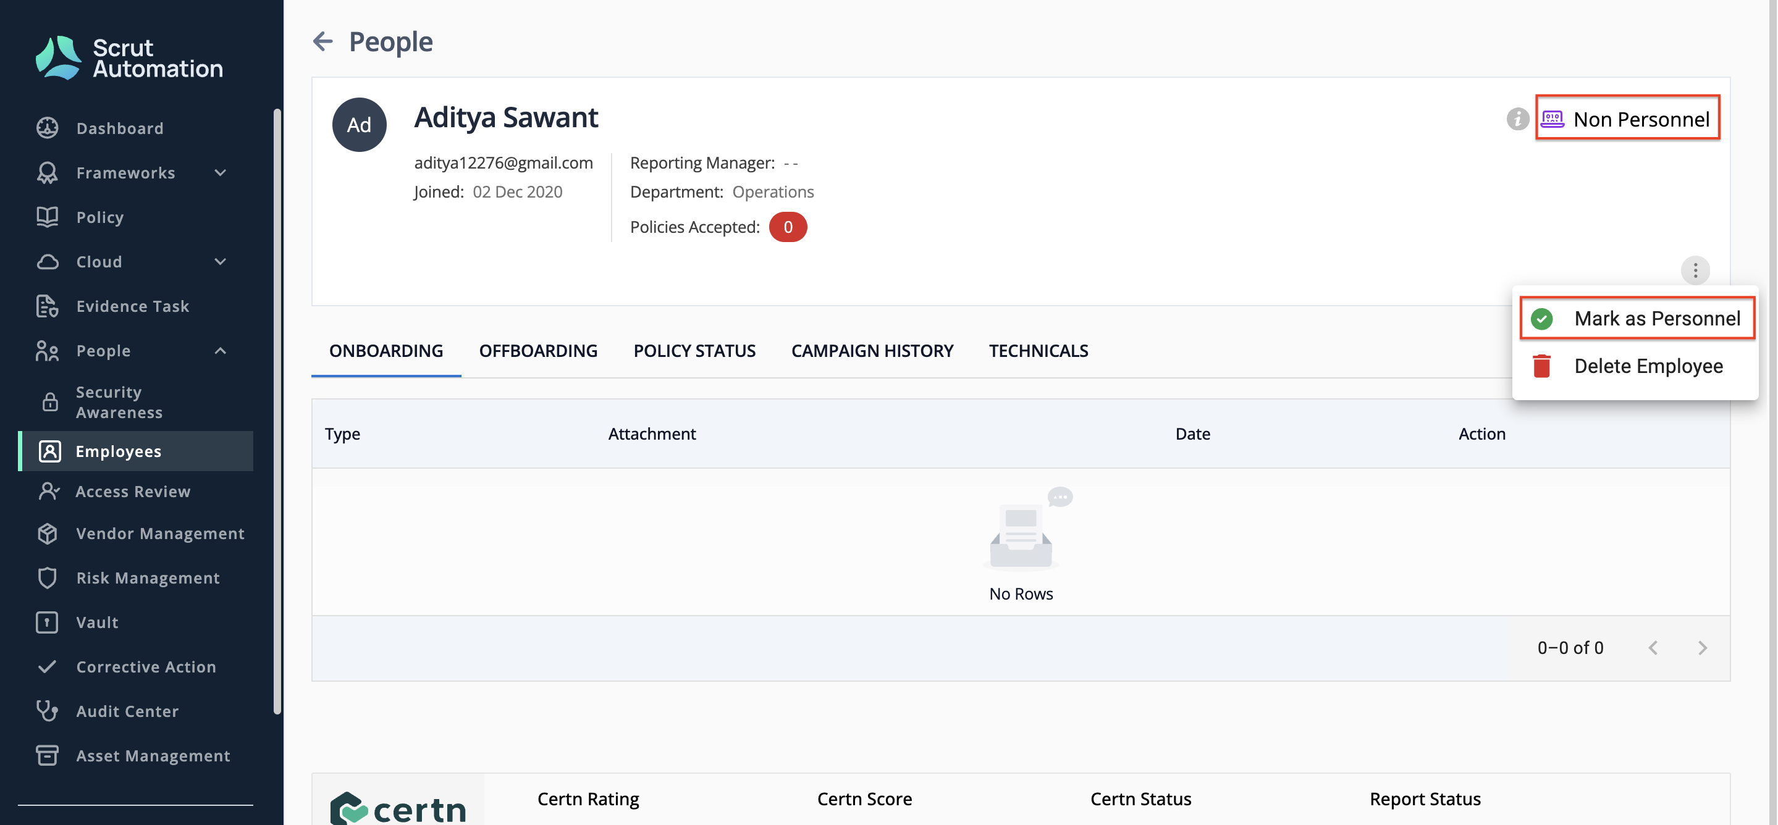Click the Risk Management shield icon

tap(47, 577)
